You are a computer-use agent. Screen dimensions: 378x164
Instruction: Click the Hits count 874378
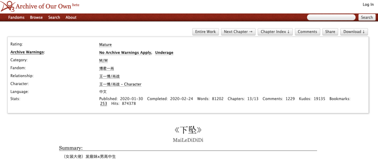(x=129, y=104)
